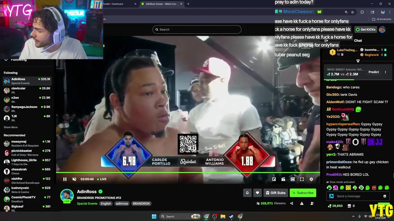Click the hammer identity icon in chat input
Image resolution: width=394 pixels, height=221 pixels.
click(x=332, y=196)
